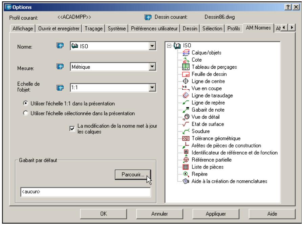The height and width of the screenshot is (225, 302).
Task: Click the Calque/objets layers icon
Action: pos(186,52)
